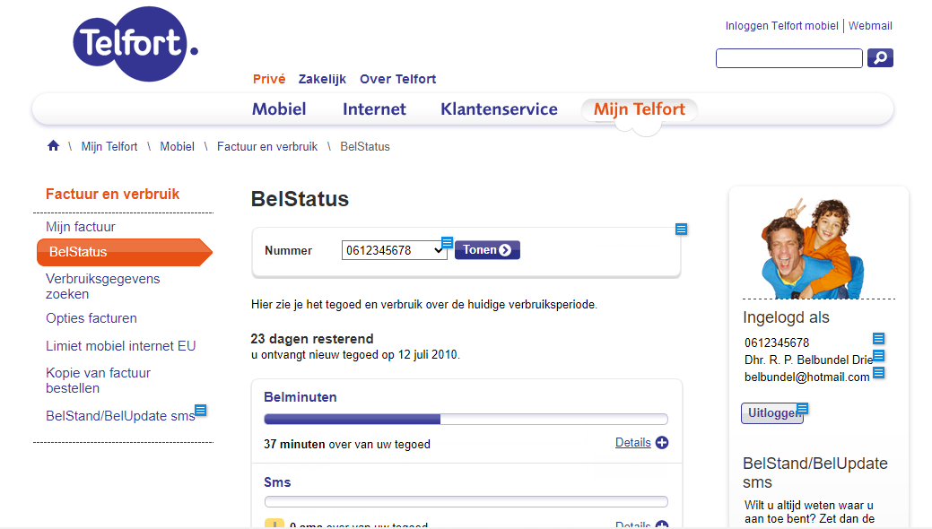Screen dimensions: 932x529
Task: Click the blue note icon on the Nummer dropdown
Action: point(447,242)
